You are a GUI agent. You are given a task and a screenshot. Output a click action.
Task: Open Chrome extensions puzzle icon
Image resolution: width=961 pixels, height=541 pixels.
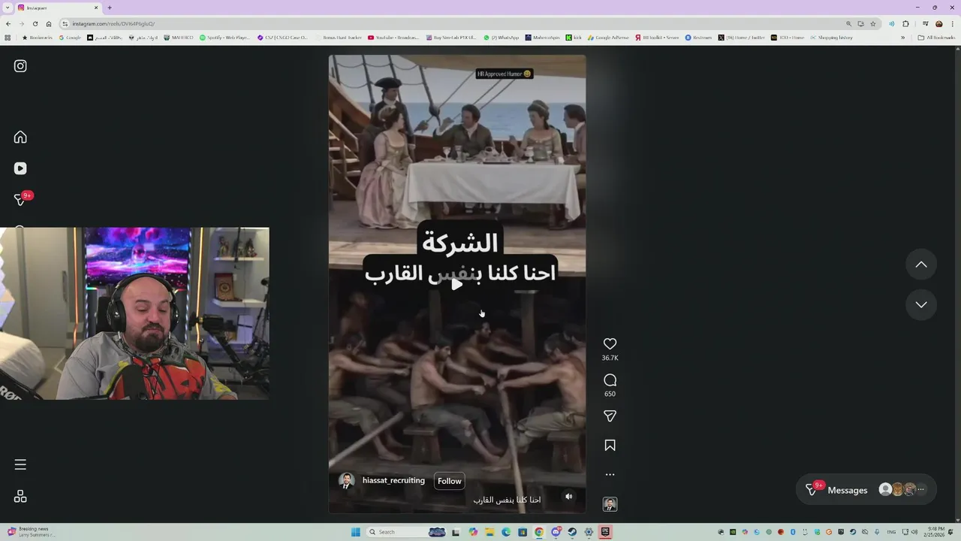(x=905, y=23)
